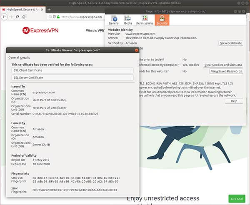Open a new browser tab with plus

(x=49, y=9)
